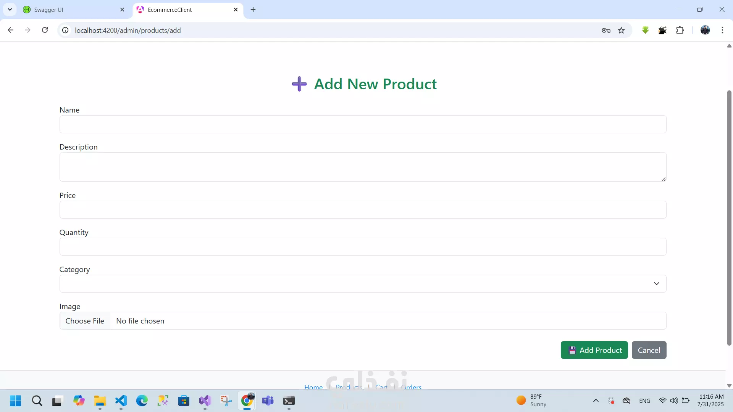Image resolution: width=733 pixels, height=412 pixels.
Task: Click the site information icon beside URL
Action: (x=66, y=31)
